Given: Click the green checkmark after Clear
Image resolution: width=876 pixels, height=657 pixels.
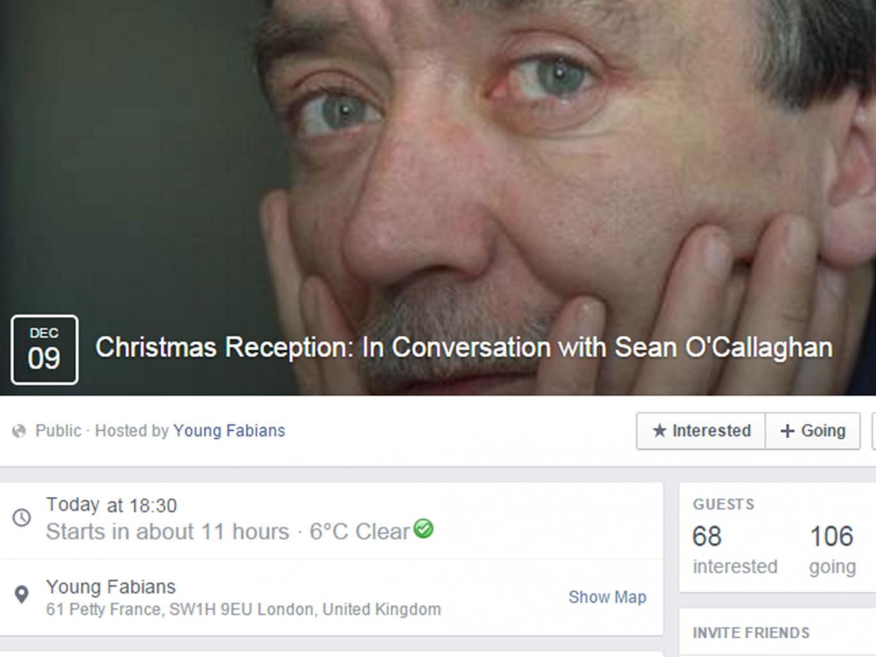Looking at the screenshot, I should 423,529.
